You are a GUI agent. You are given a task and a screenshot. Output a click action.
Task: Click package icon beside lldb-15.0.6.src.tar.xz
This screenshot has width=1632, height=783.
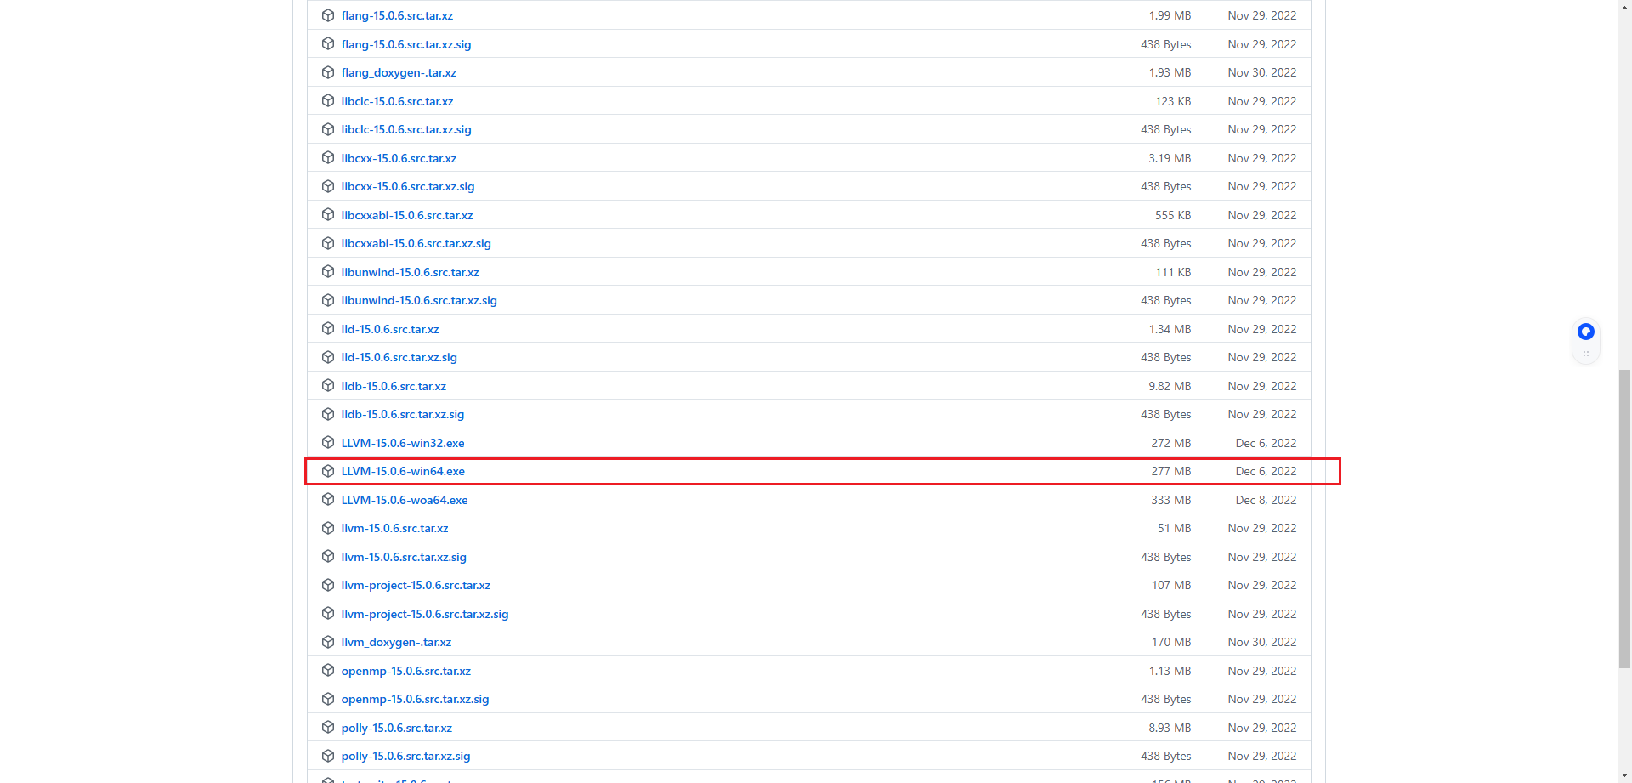328,386
